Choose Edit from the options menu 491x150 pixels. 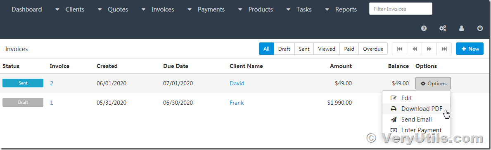417,98
